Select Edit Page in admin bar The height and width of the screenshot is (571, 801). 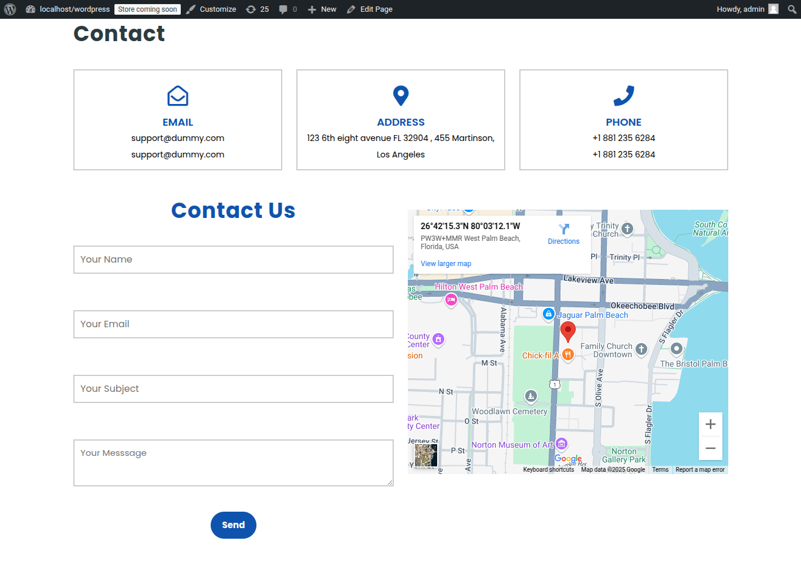(x=370, y=9)
